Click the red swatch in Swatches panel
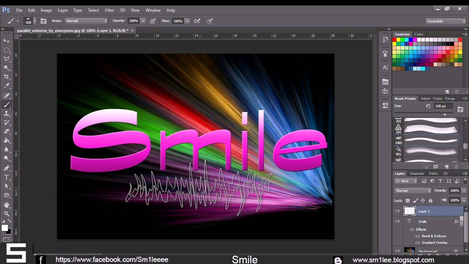Image resolution: width=469 pixels, height=264 pixels. coord(395,40)
